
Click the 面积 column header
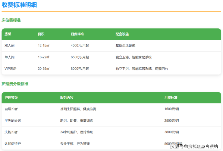[41, 34]
